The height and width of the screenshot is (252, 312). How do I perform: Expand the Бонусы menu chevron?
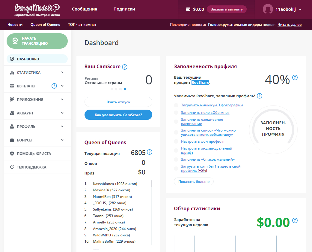(62, 140)
